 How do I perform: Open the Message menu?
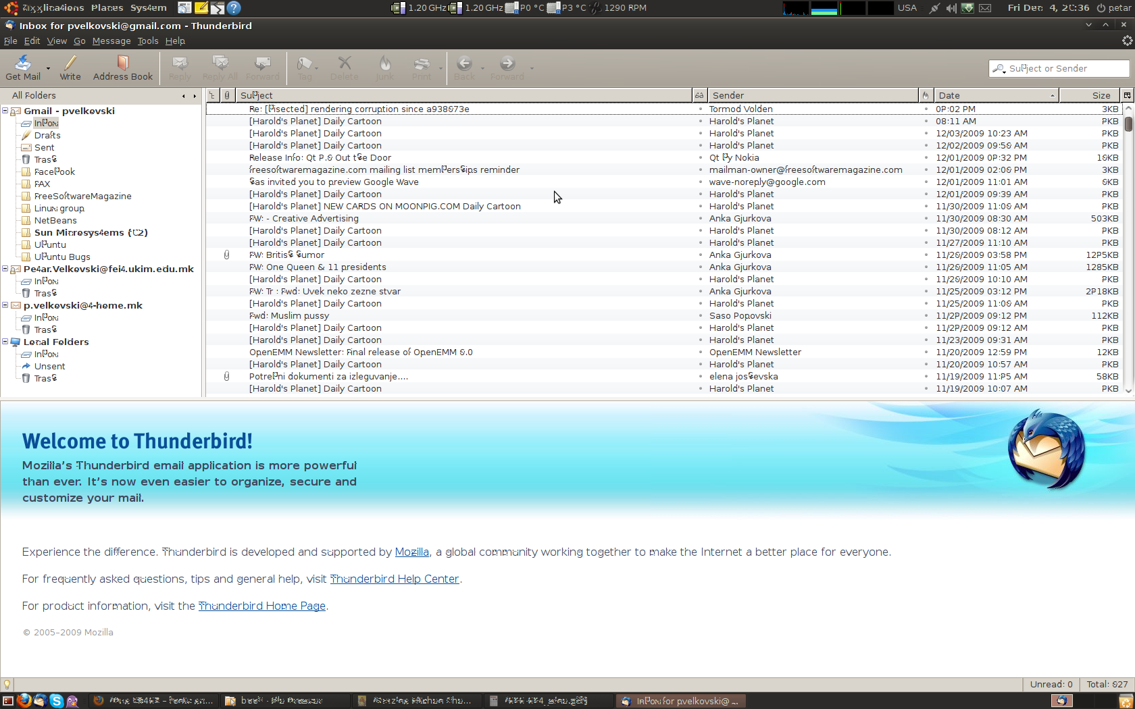pos(111,41)
